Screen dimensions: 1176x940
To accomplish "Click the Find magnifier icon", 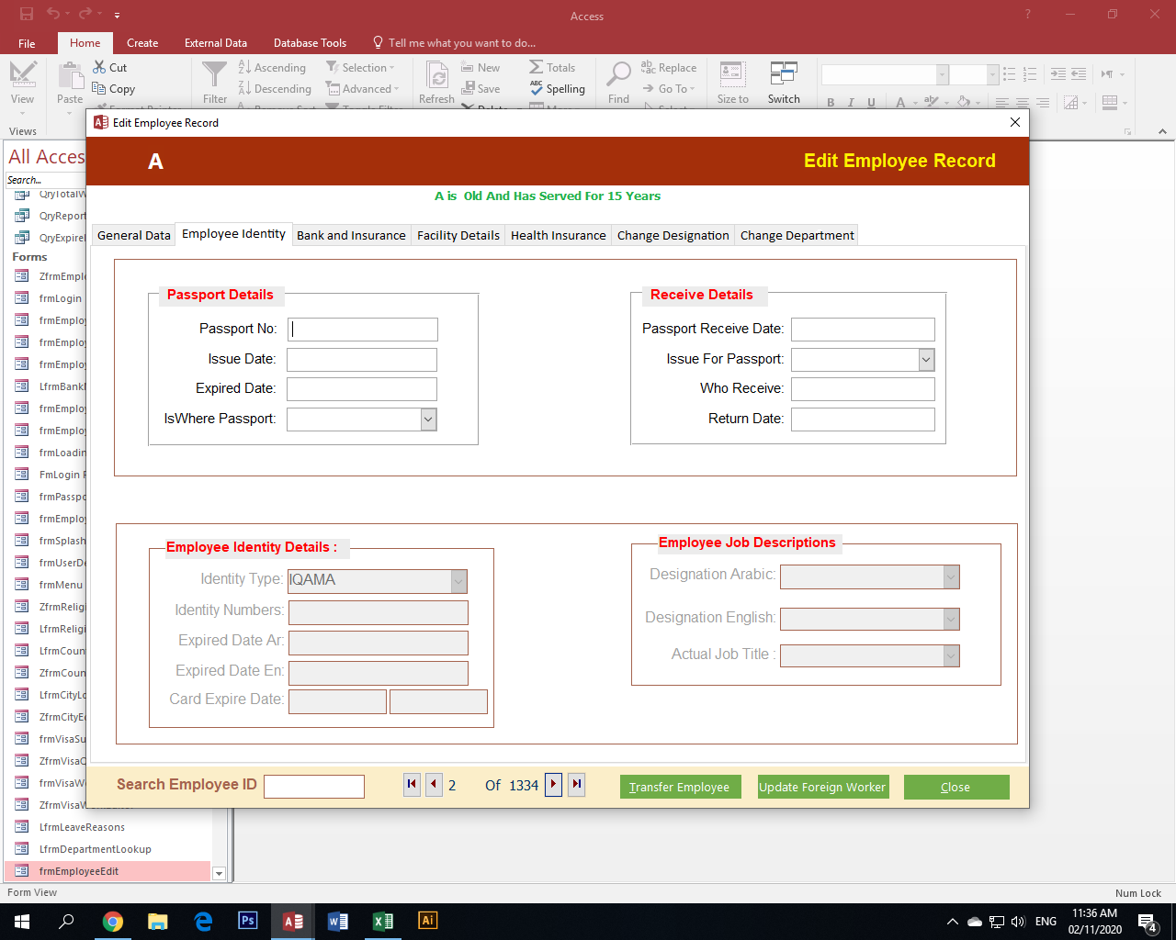I will (x=619, y=74).
